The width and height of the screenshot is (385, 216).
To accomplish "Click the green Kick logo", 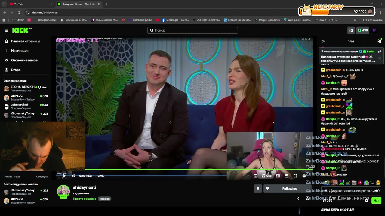I will click(x=22, y=30).
